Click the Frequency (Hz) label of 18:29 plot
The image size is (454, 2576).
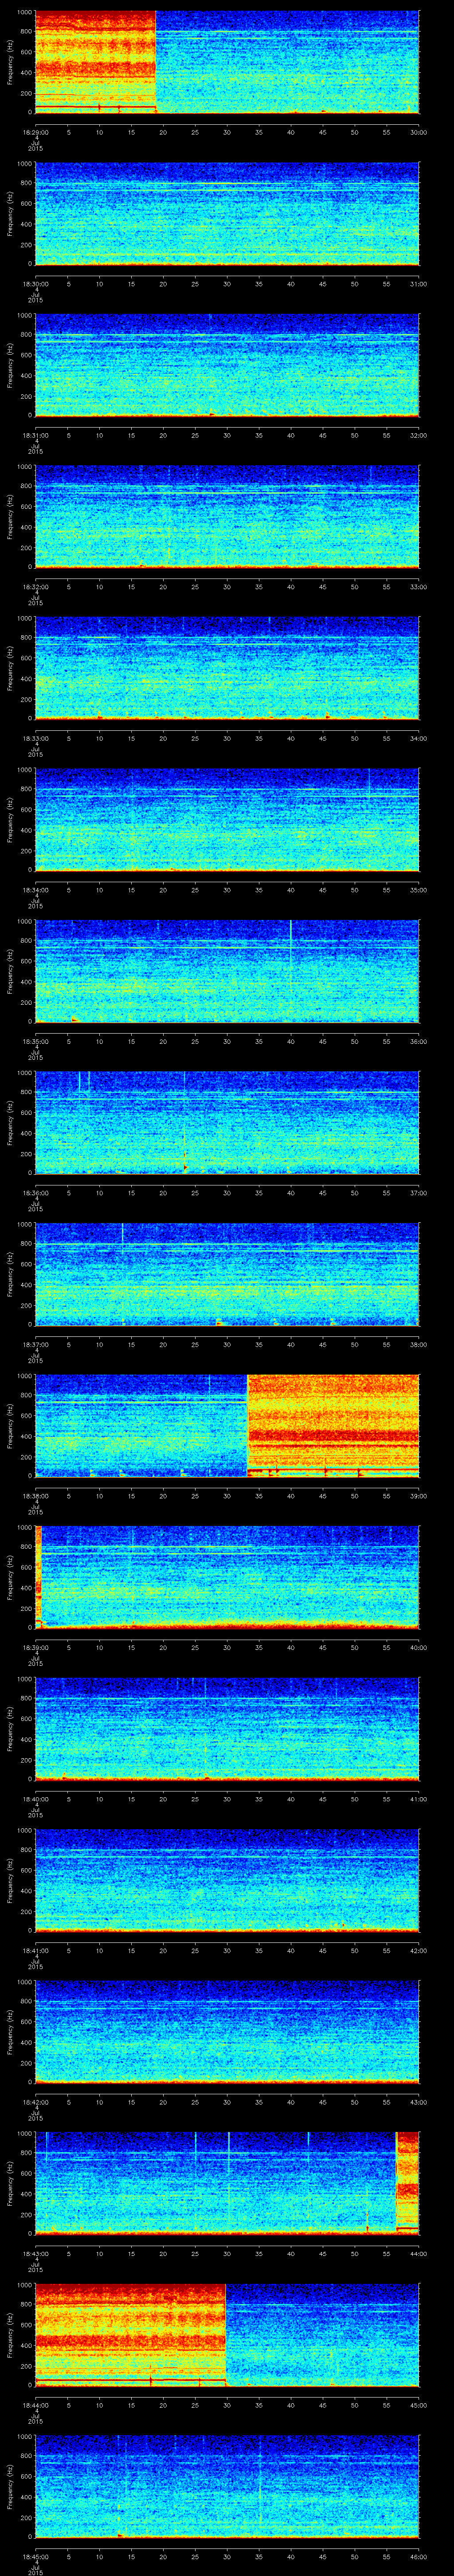[10, 62]
